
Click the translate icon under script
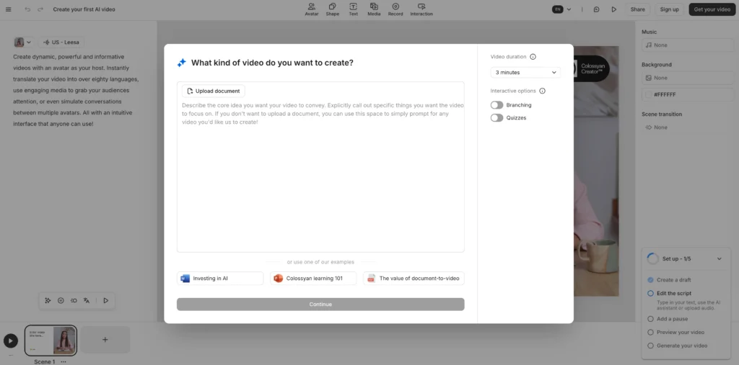87,300
